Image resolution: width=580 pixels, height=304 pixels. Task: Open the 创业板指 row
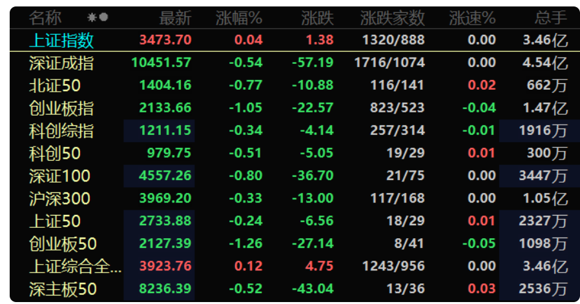click(295, 108)
